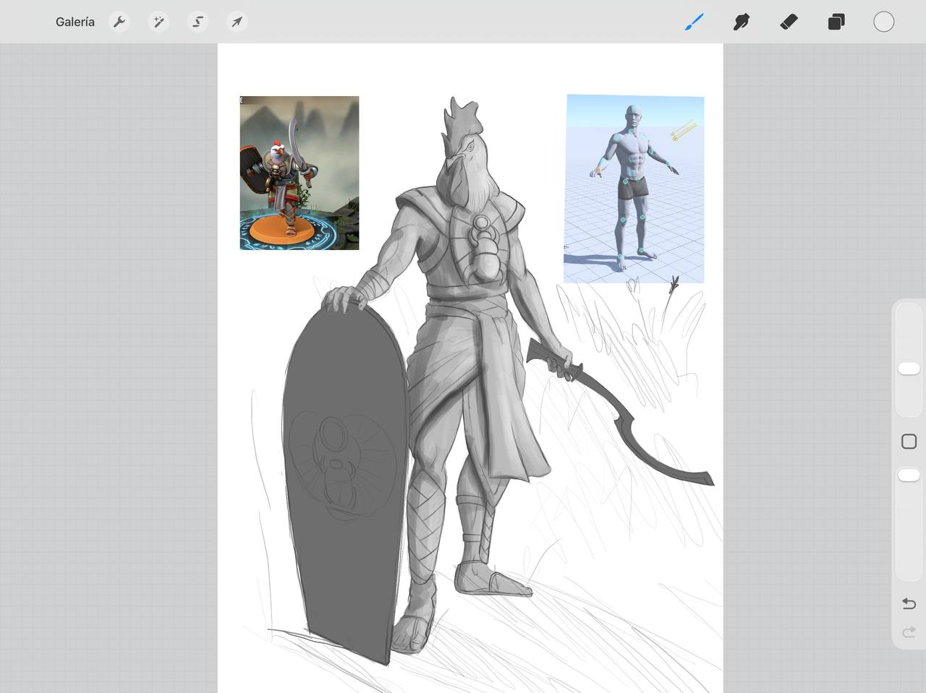Image resolution: width=926 pixels, height=693 pixels.
Task: Click the brush size slider handle
Action: tap(909, 369)
